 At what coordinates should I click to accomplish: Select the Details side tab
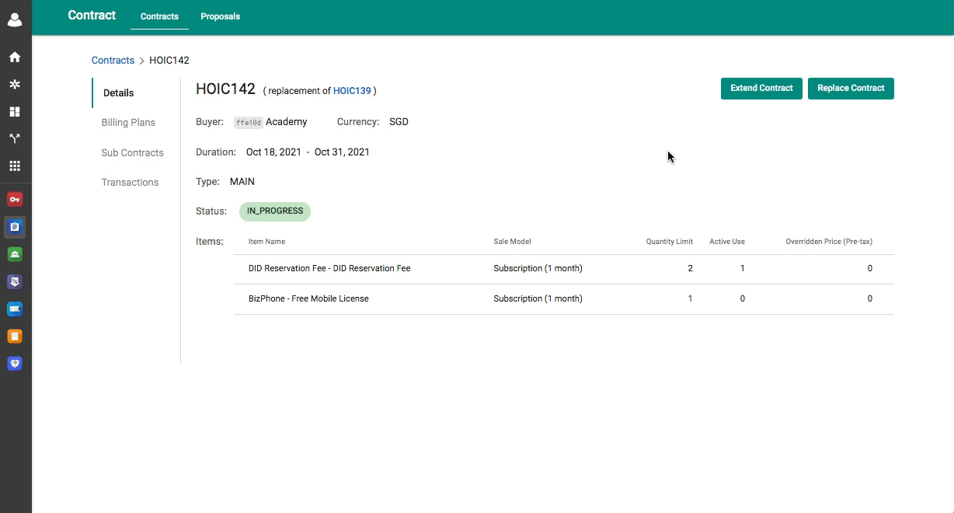click(119, 92)
